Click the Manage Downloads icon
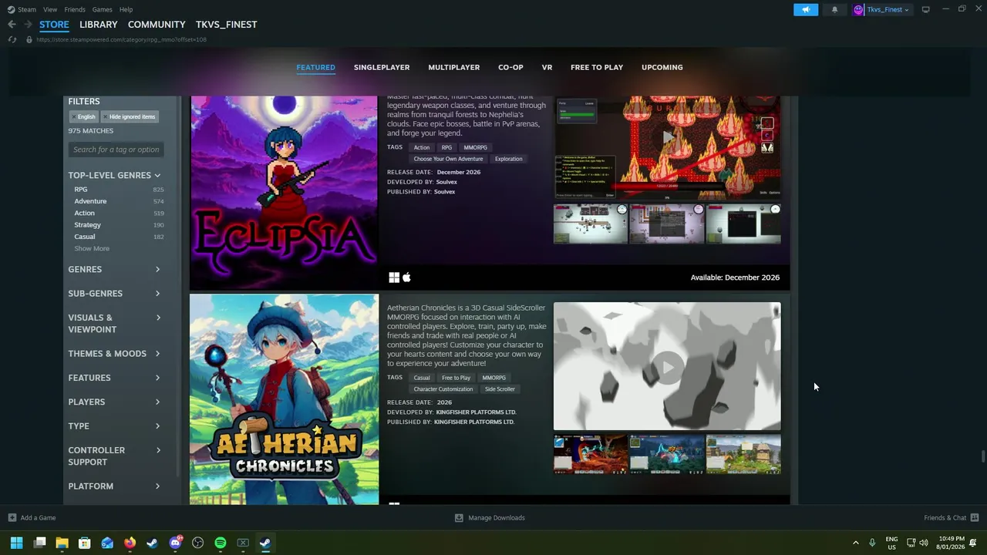Image resolution: width=987 pixels, height=555 pixels. tap(459, 518)
